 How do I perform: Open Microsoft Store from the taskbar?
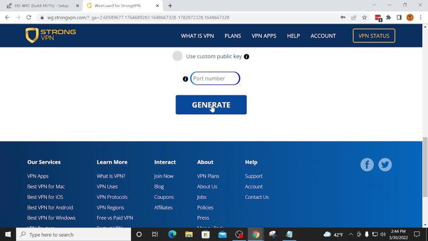point(205,235)
